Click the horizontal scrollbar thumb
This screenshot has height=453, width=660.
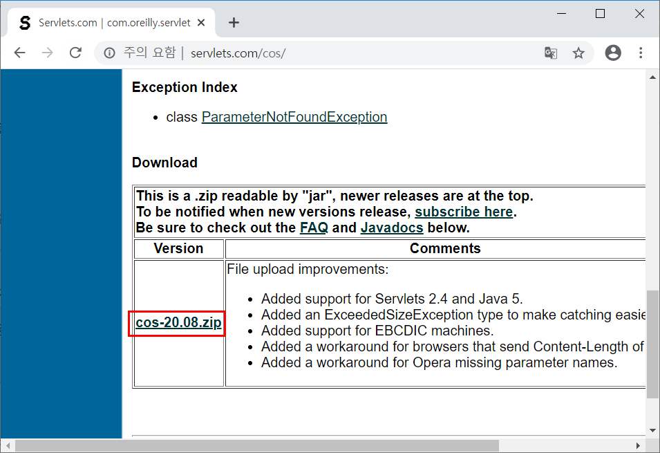point(257,445)
